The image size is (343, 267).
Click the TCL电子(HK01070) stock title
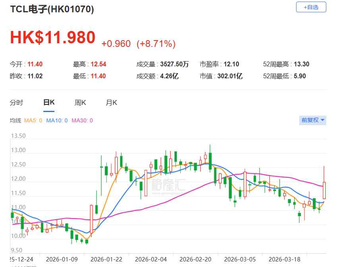[x=52, y=10]
